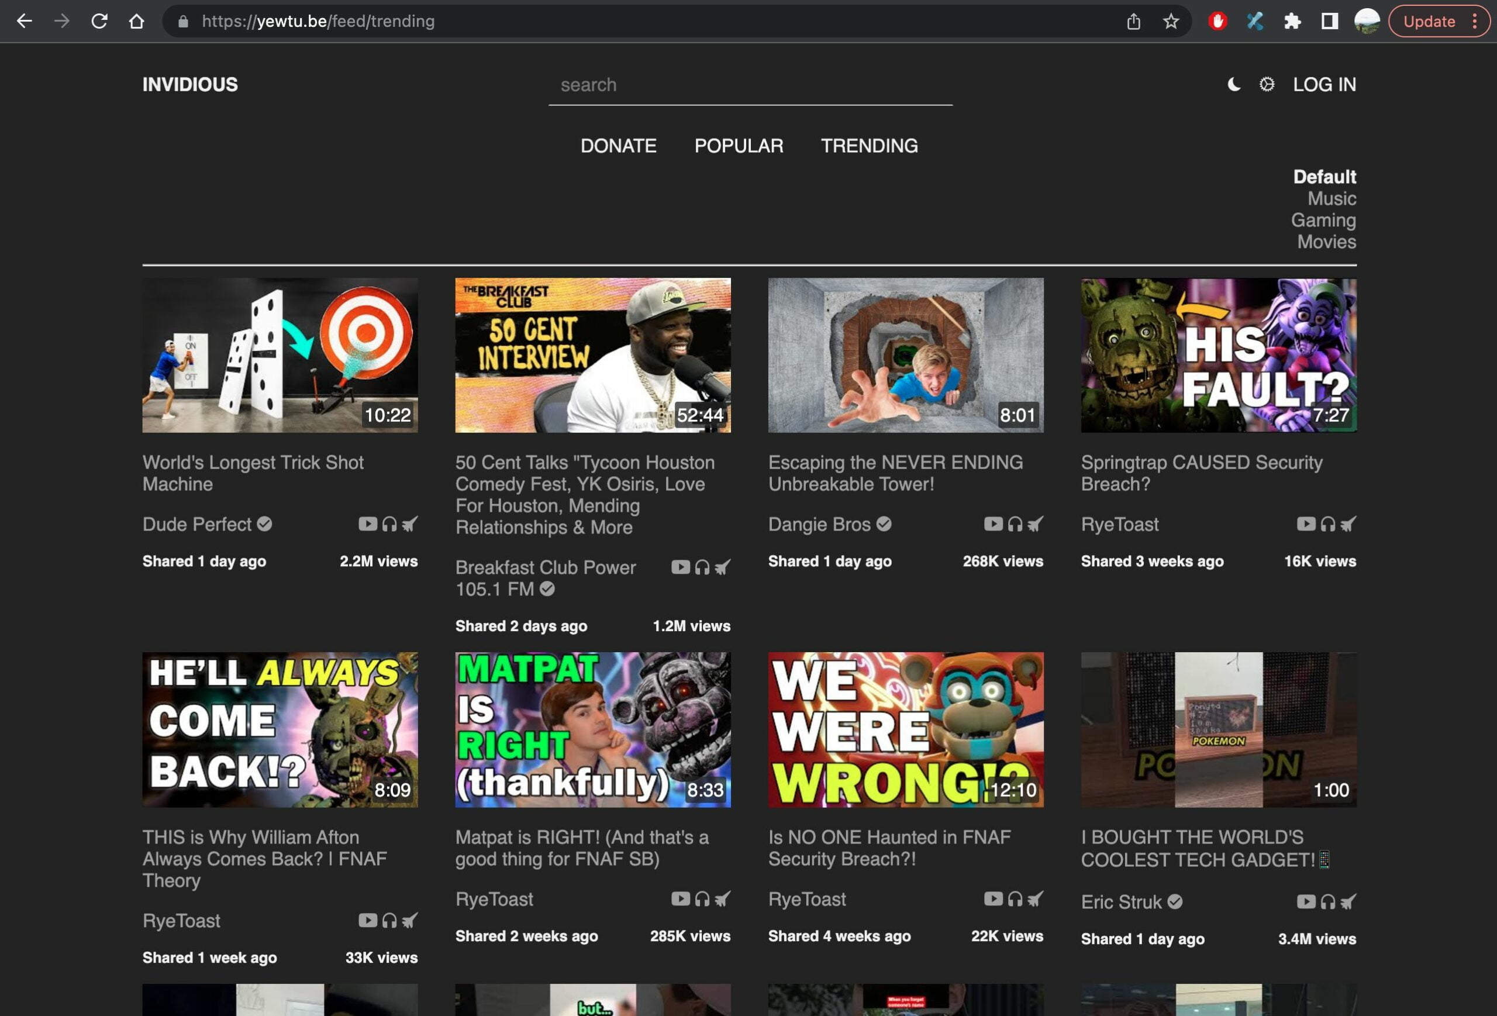
Task: Reload the page
Action: [x=99, y=21]
